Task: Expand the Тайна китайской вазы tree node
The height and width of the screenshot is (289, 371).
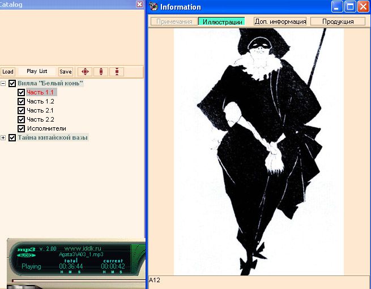Action: (x=3, y=137)
